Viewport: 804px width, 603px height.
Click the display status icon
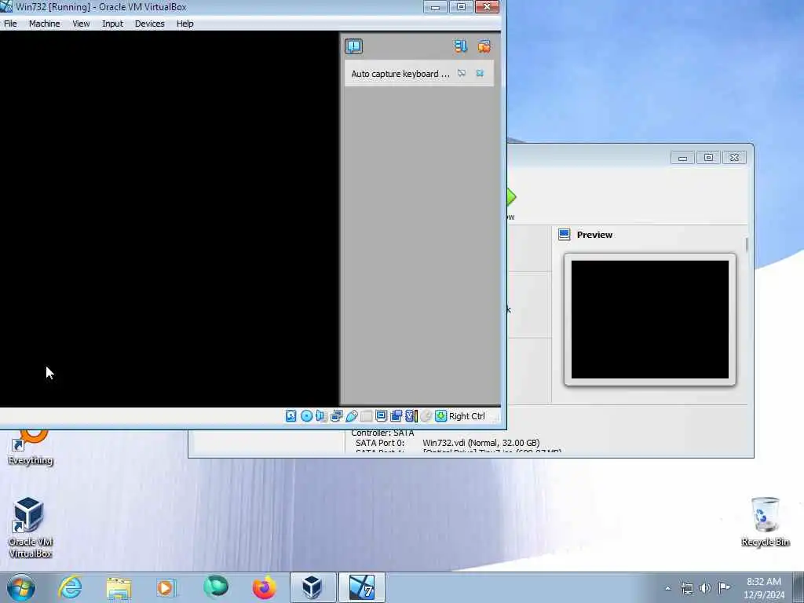pyautogui.click(x=381, y=416)
